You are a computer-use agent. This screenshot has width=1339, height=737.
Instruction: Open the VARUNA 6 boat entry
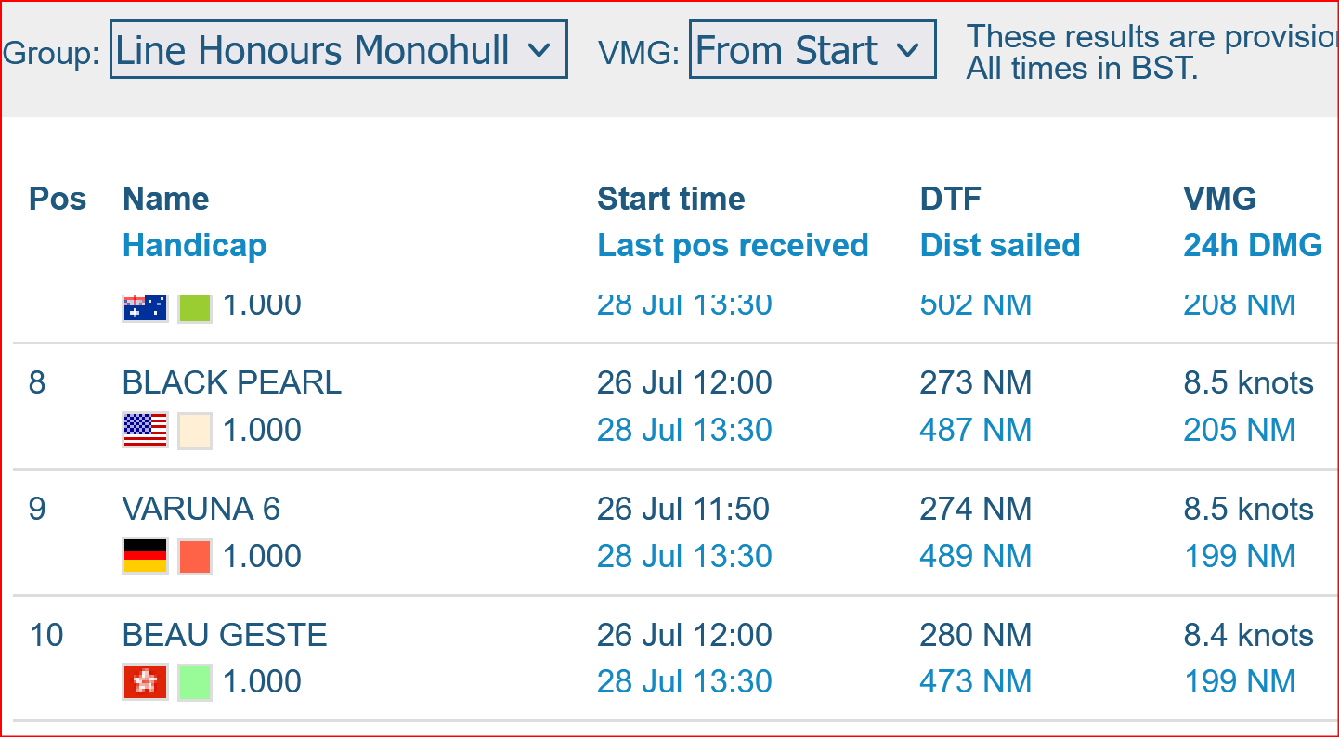(x=201, y=509)
